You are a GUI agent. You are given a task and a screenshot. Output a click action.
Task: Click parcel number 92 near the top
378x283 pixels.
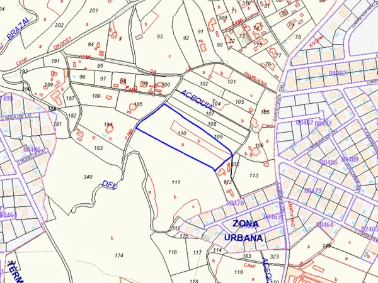tap(186, 38)
